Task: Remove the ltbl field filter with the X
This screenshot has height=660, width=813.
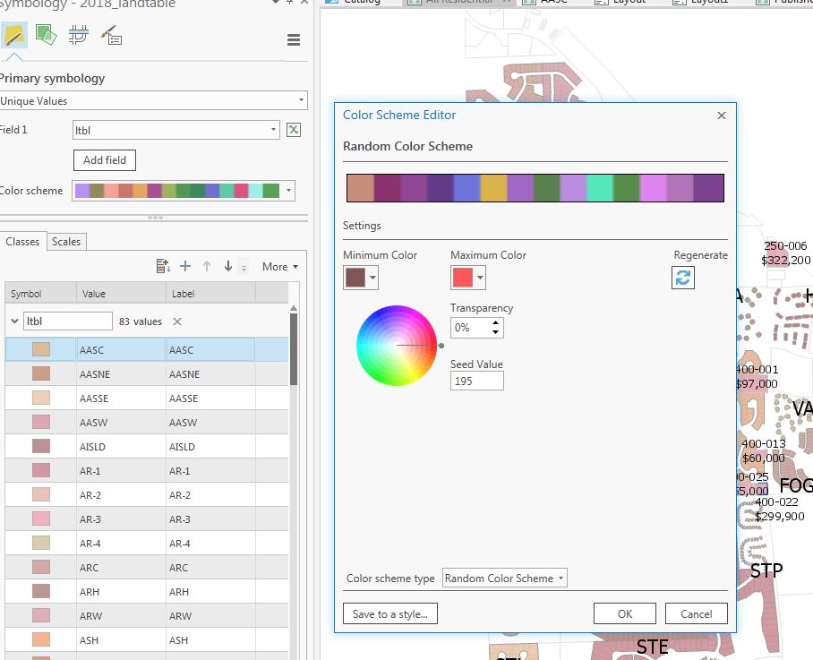Action: pyautogui.click(x=176, y=320)
